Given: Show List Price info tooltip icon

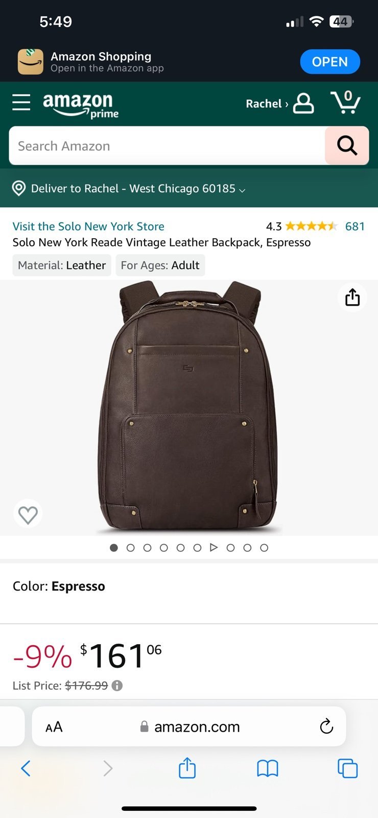Looking at the screenshot, I should tap(117, 686).
